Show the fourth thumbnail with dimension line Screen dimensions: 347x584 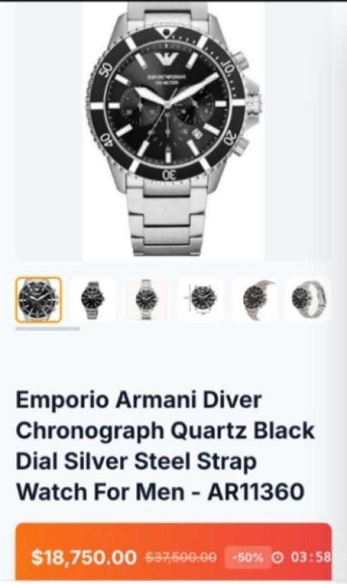click(201, 299)
